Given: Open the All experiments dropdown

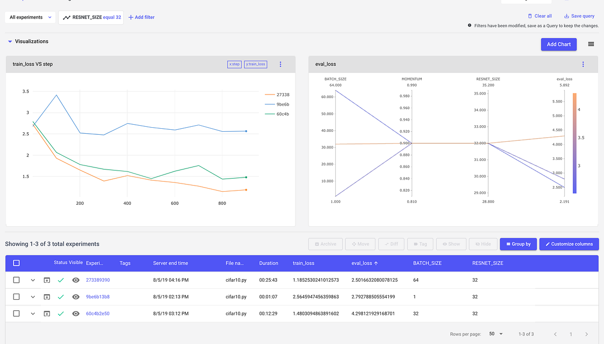Looking at the screenshot, I should (29, 17).
